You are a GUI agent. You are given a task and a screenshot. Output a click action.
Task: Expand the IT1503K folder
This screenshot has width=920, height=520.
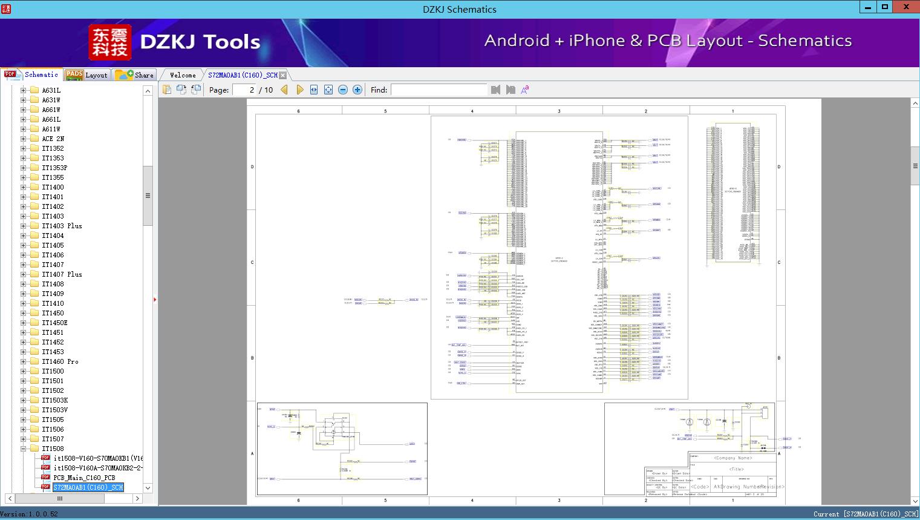[23, 400]
